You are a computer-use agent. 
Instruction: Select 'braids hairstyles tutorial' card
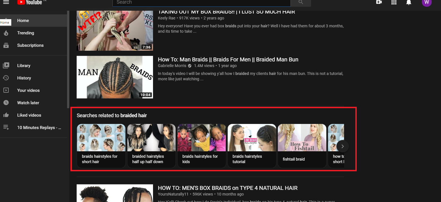(x=252, y=146)
